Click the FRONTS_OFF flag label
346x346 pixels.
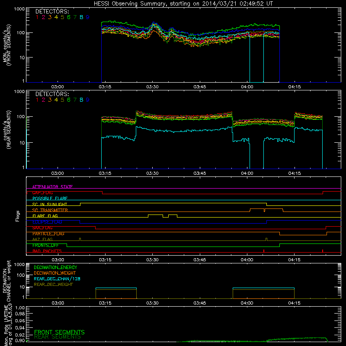tap(45, 245)
